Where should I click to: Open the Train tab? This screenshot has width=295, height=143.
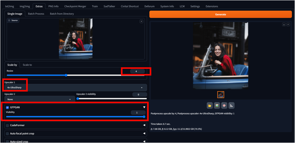(95, 6)
